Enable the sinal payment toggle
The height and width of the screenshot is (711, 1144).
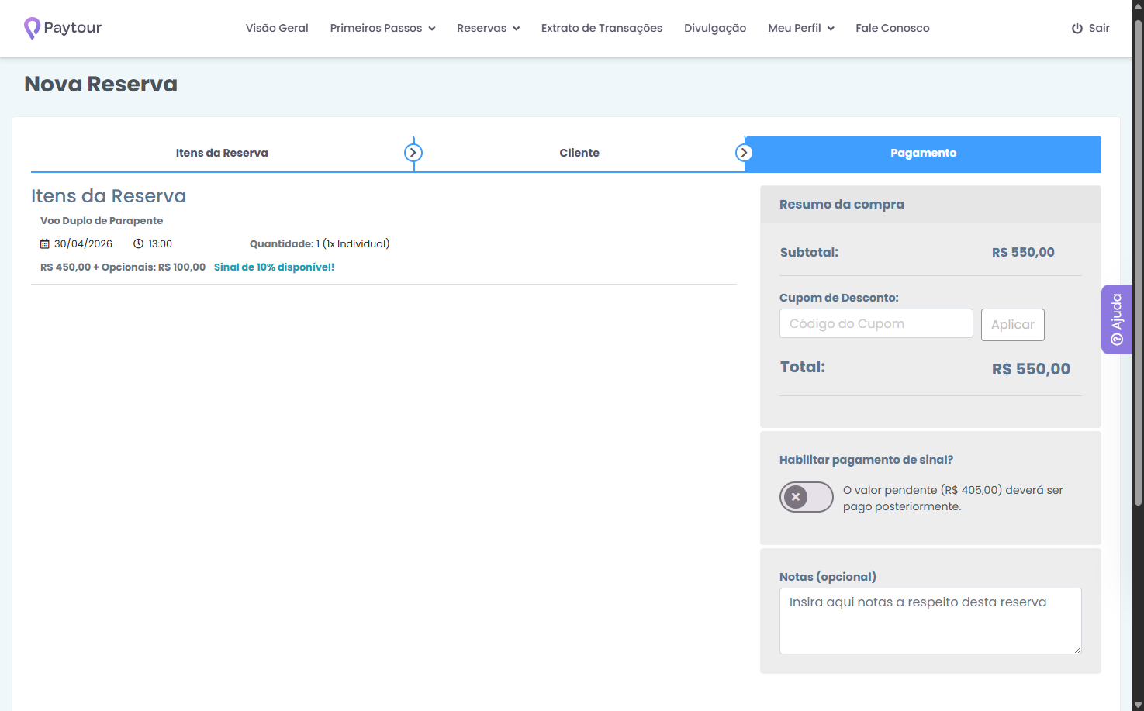click(x=807, y=497)
